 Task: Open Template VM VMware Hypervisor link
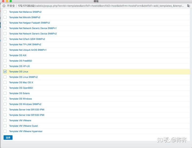(x=26, y=131)
